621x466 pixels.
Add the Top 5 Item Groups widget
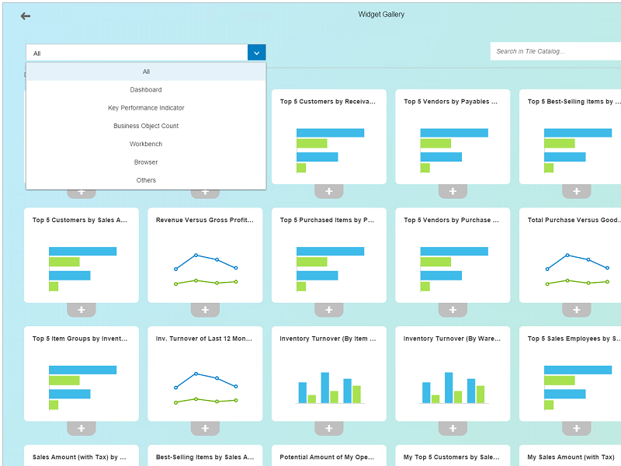click(82, 429)
